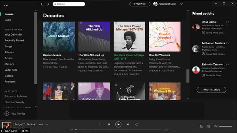This screenshot has width=237, height=133.
Task: Click the sidebar scrollbar thumb
Action: pyautogui.click(x=36, y=48)
